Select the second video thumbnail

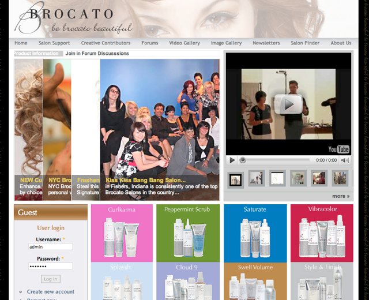tap(257, 178)
